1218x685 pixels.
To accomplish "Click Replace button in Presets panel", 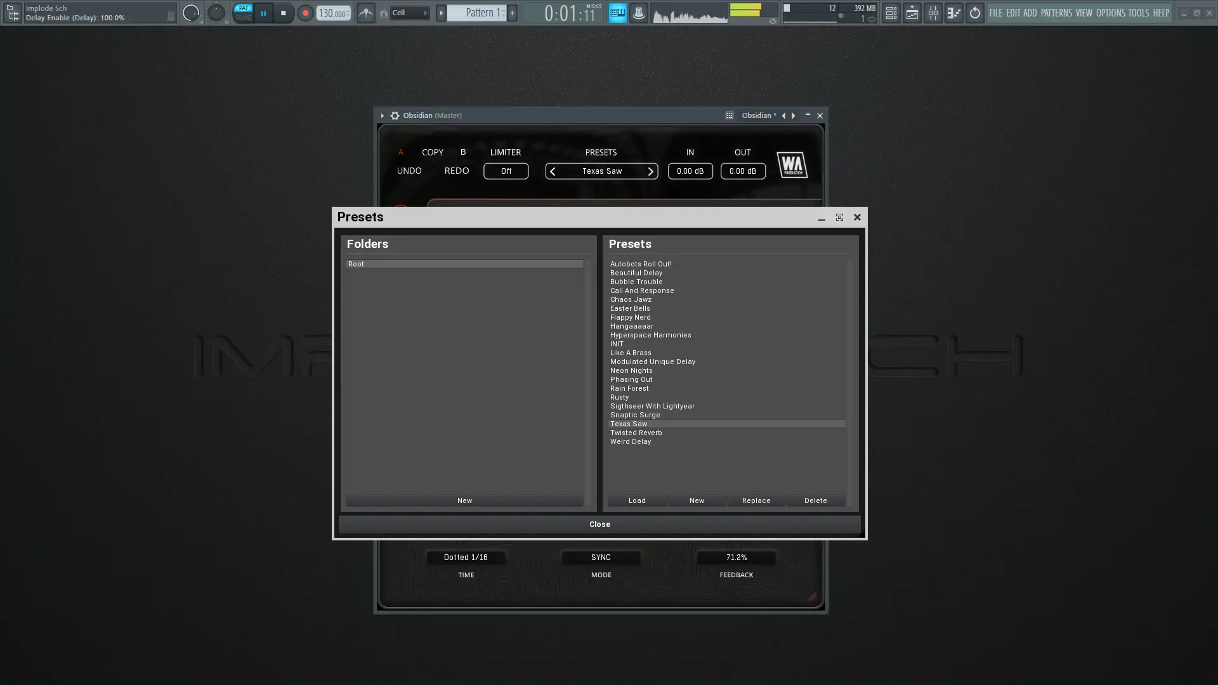I will (x=756, y=500).
